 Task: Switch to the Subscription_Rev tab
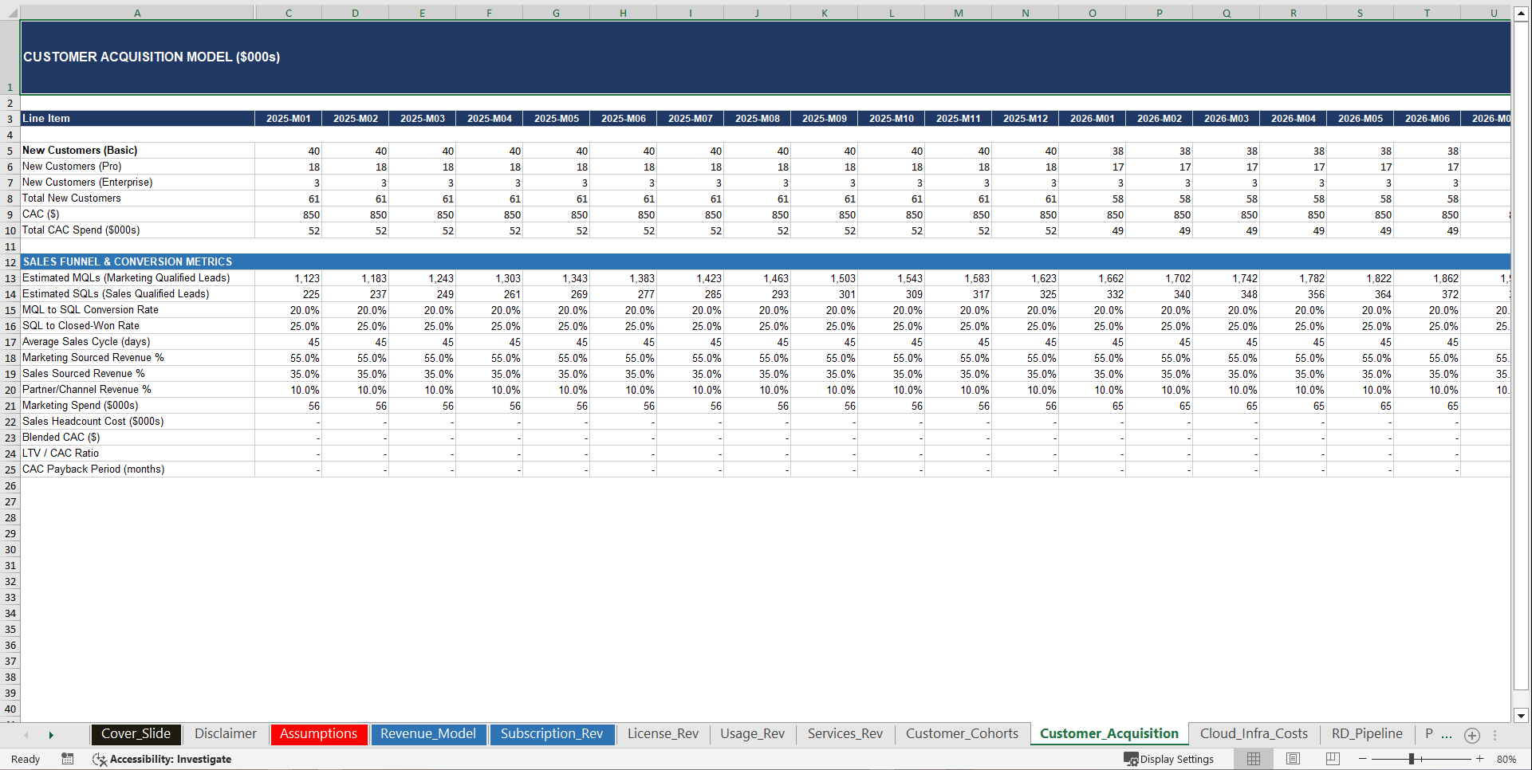[x=552, y=734]
